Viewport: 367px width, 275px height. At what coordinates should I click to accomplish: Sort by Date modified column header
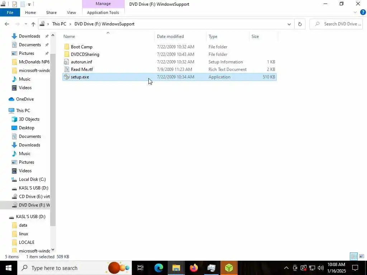click(x=170, y=37)
